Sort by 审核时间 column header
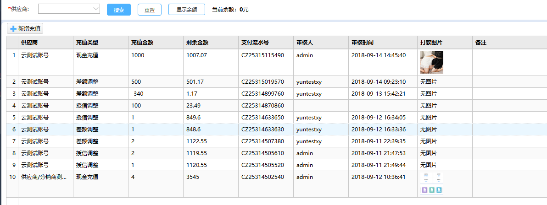Image resolution: width=547 pixels, height=205 pixels. click(363, 43)
